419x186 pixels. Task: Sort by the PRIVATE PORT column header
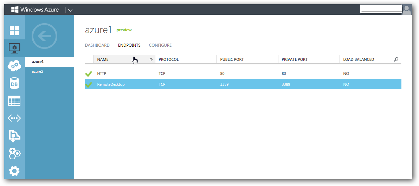tap(295, 59)
